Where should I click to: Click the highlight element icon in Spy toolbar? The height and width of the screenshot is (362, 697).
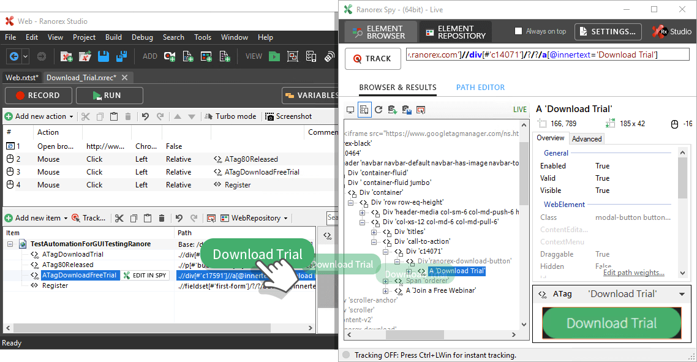pos(421,110)
